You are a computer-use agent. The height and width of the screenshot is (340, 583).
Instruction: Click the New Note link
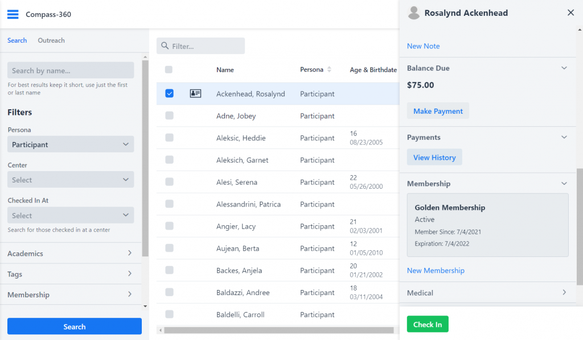pos(423,46)
